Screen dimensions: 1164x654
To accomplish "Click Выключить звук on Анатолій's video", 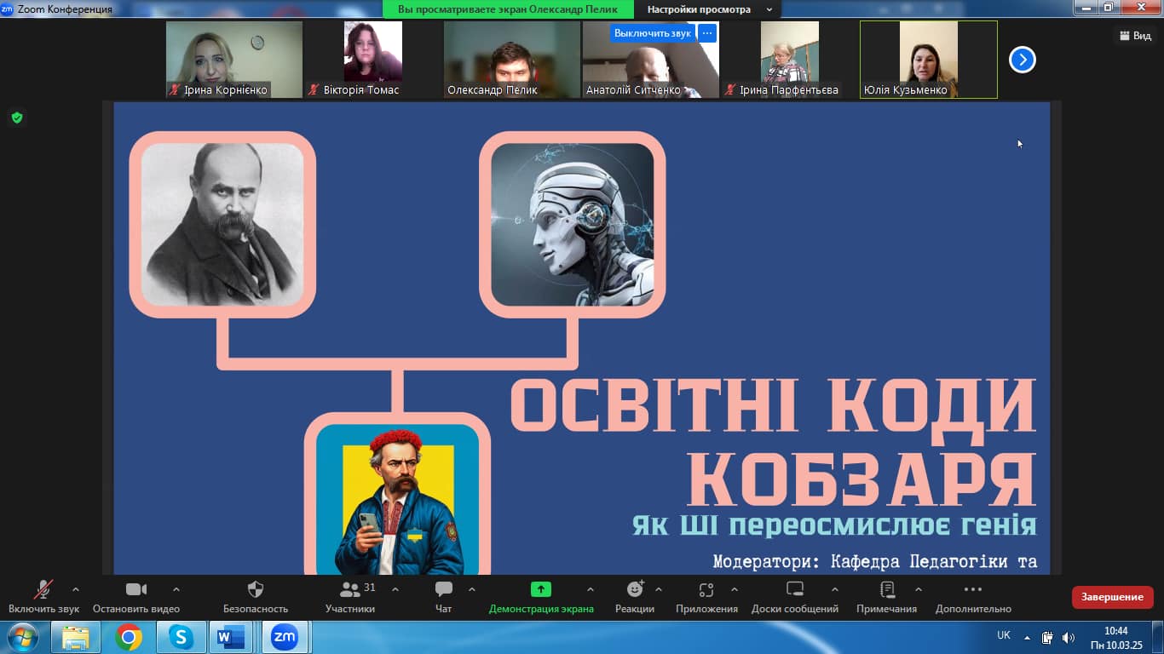I will [653, 33].
